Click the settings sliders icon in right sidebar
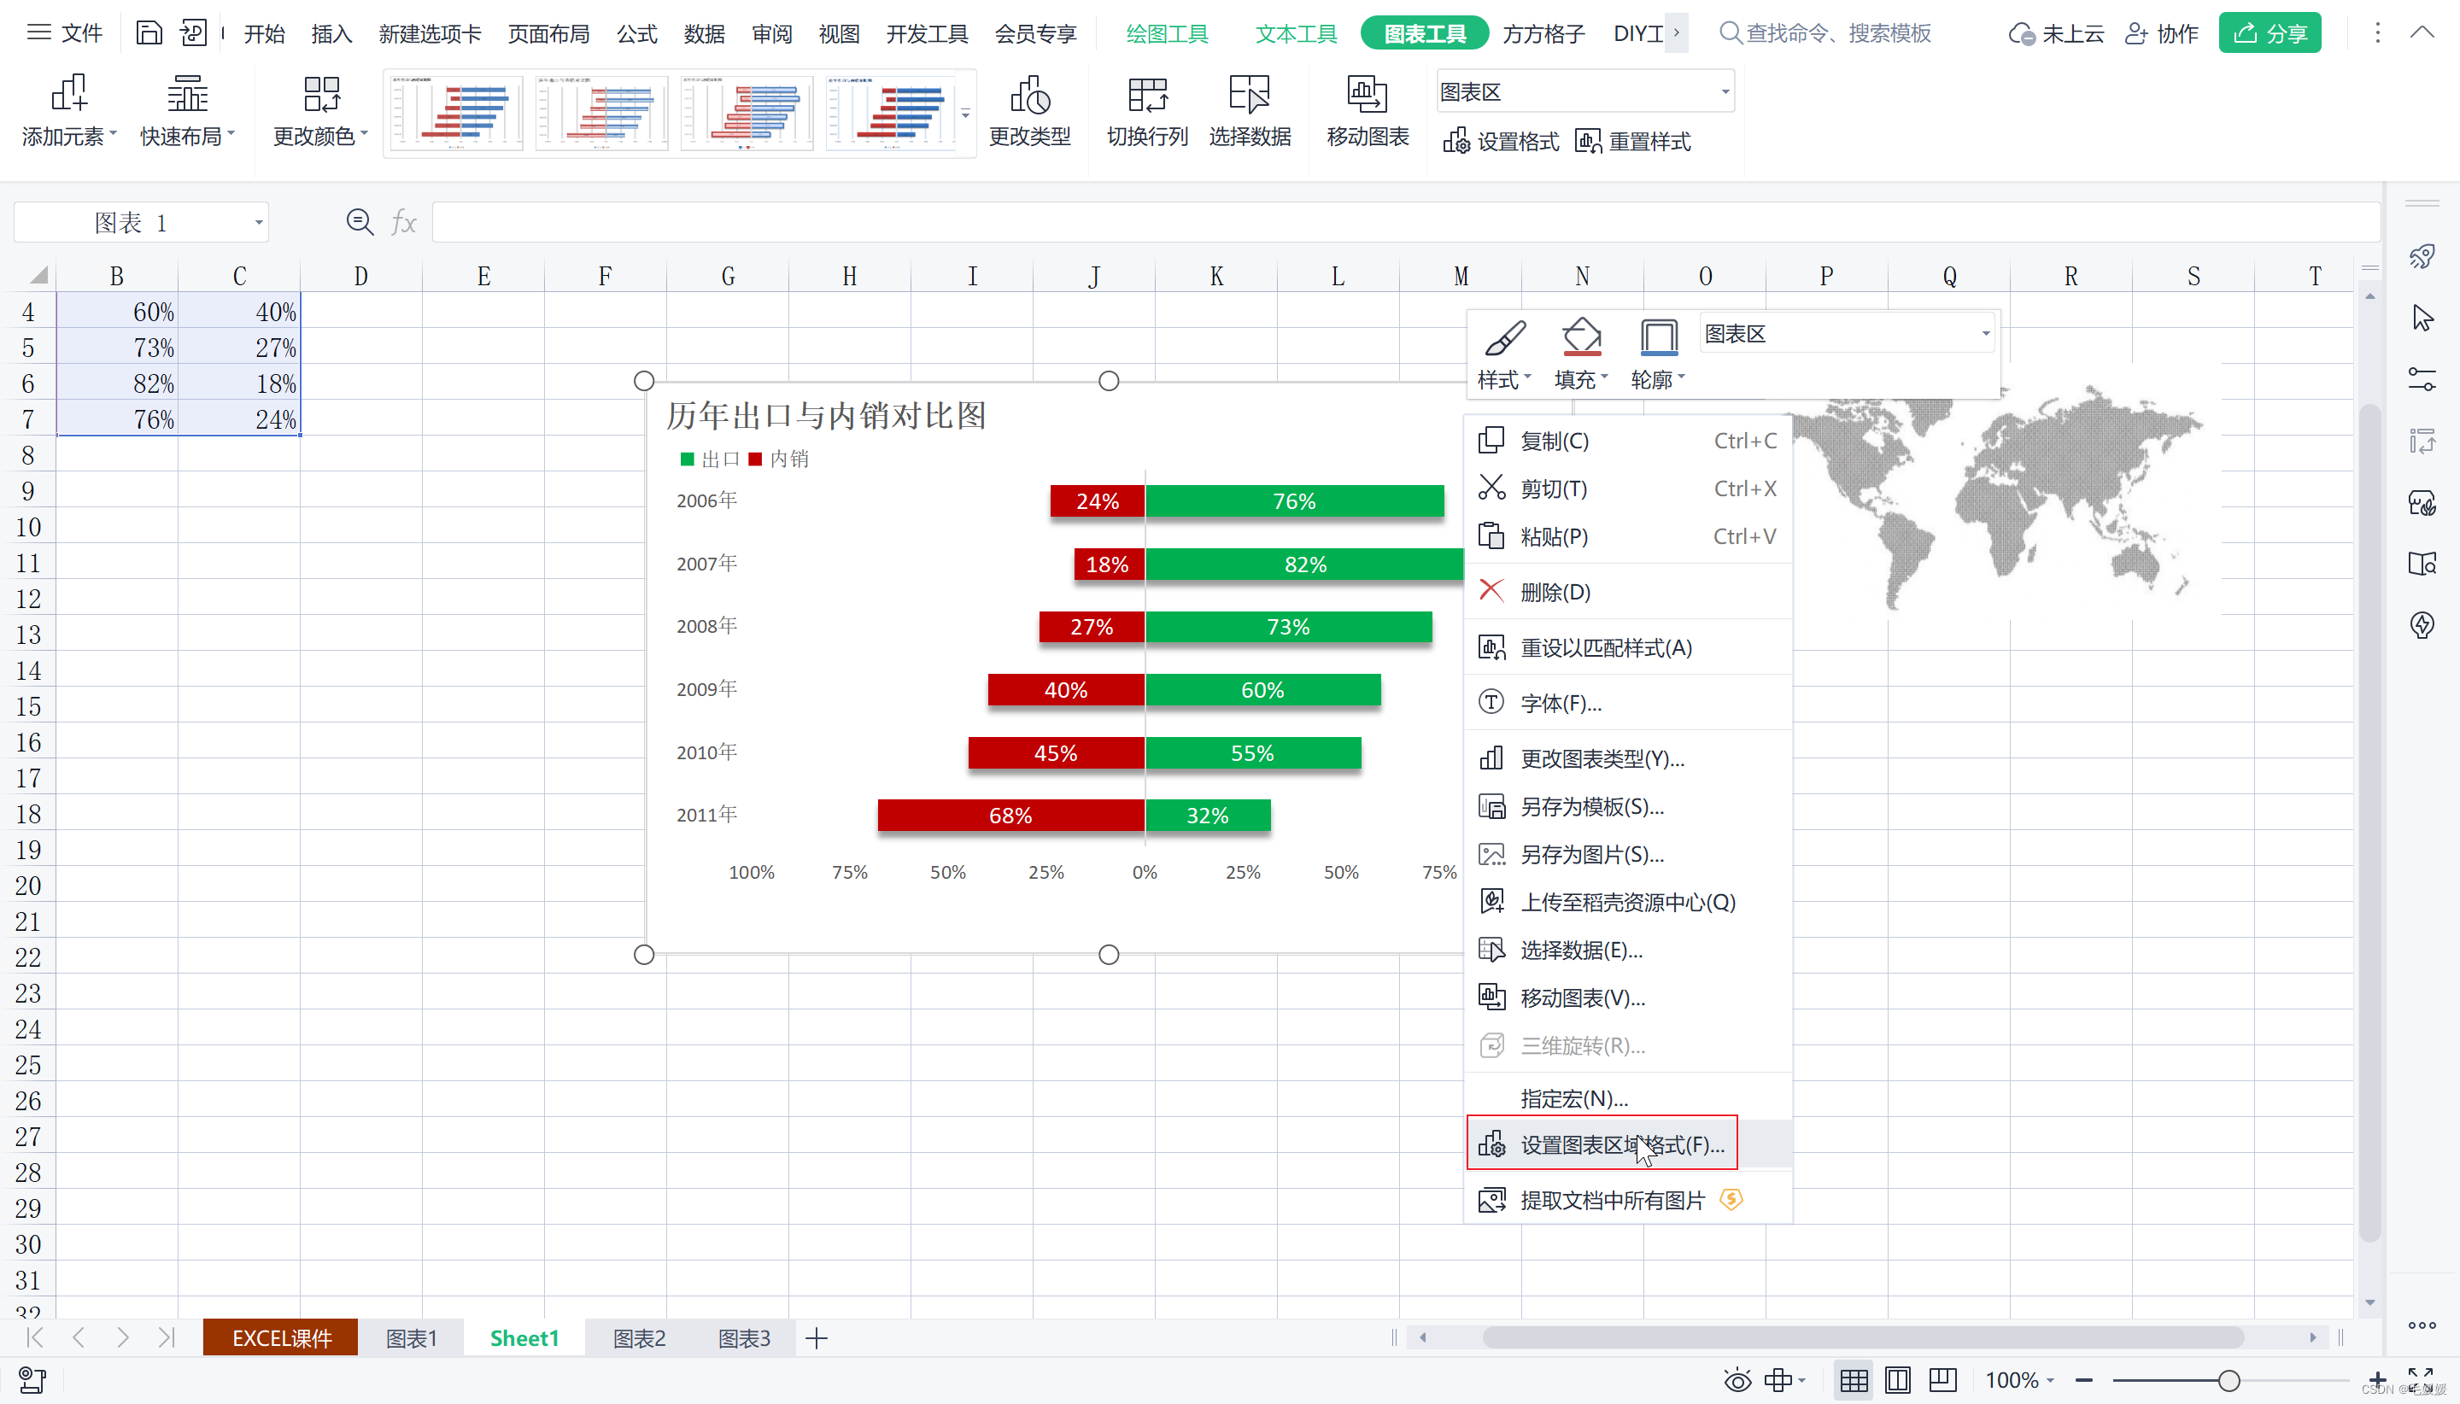 click(2422, 379)
